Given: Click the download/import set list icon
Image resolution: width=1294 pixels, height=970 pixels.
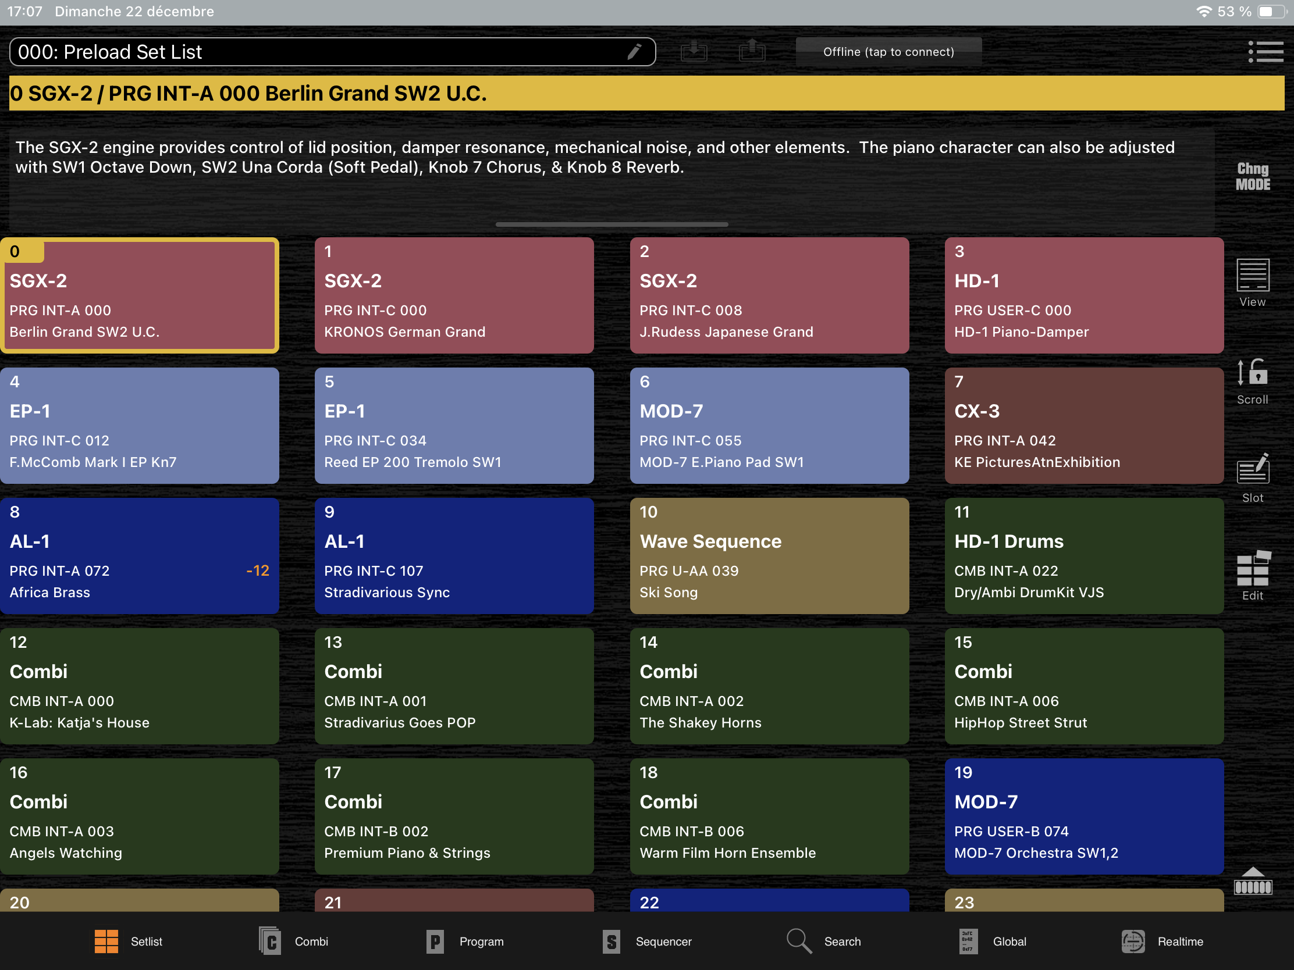Looking at the screenshot, I should (694, 51).
